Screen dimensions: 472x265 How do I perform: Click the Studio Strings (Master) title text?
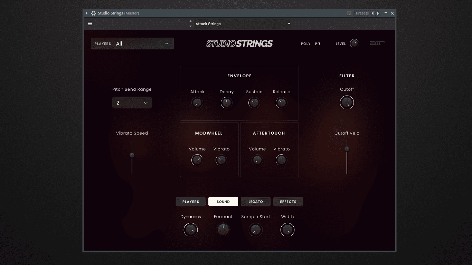(119, 13)
